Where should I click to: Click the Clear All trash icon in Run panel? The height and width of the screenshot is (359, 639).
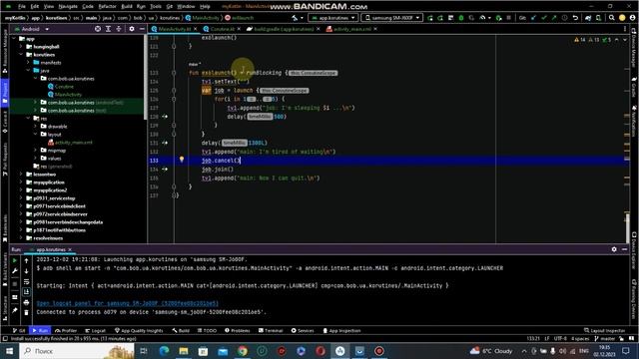click(27, 312)
